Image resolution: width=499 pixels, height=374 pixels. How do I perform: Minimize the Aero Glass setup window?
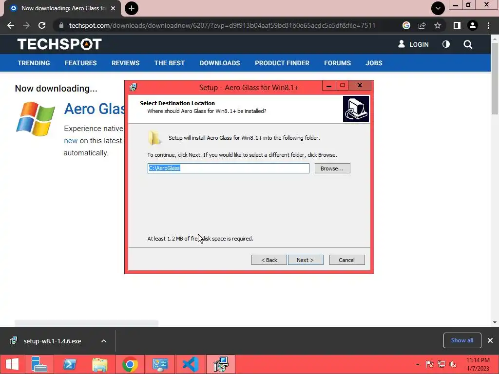click(x=329, y=86)
